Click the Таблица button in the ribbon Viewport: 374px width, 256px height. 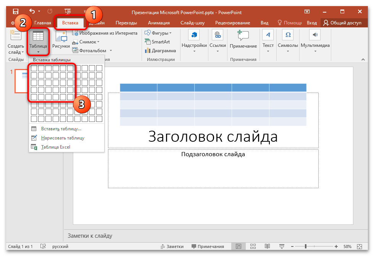click(38, 42)
